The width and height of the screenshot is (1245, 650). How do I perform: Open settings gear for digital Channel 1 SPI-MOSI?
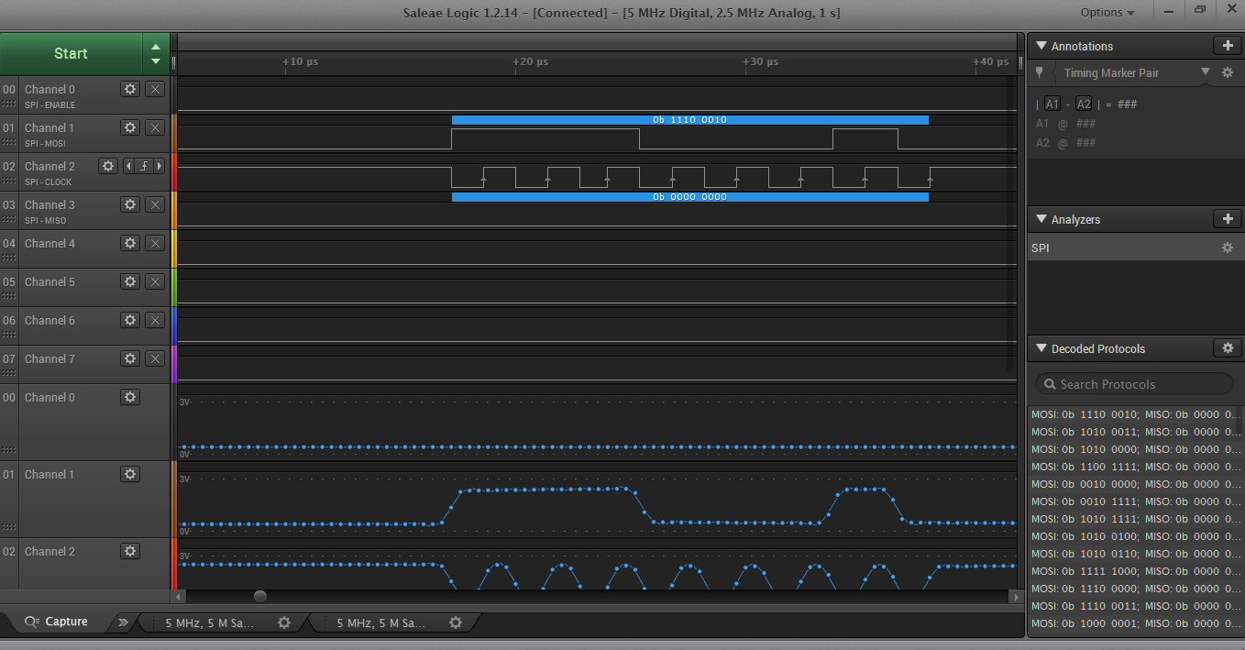coord(130,127)
